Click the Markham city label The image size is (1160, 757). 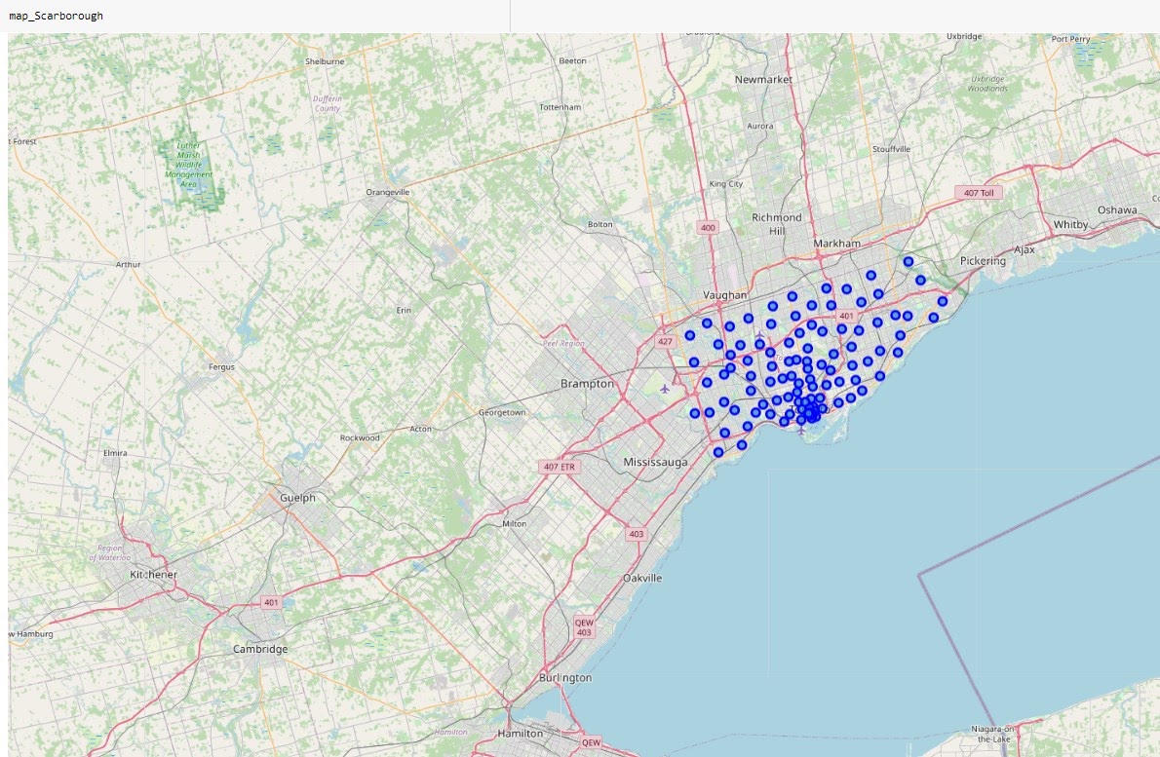tap(836, 244)
